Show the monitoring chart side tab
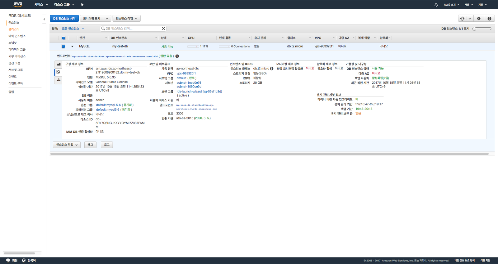 (x=59, y=64)
